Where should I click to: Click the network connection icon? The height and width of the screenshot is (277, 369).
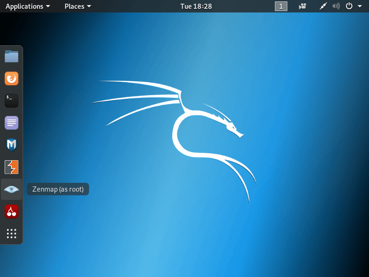click(323, 6)
